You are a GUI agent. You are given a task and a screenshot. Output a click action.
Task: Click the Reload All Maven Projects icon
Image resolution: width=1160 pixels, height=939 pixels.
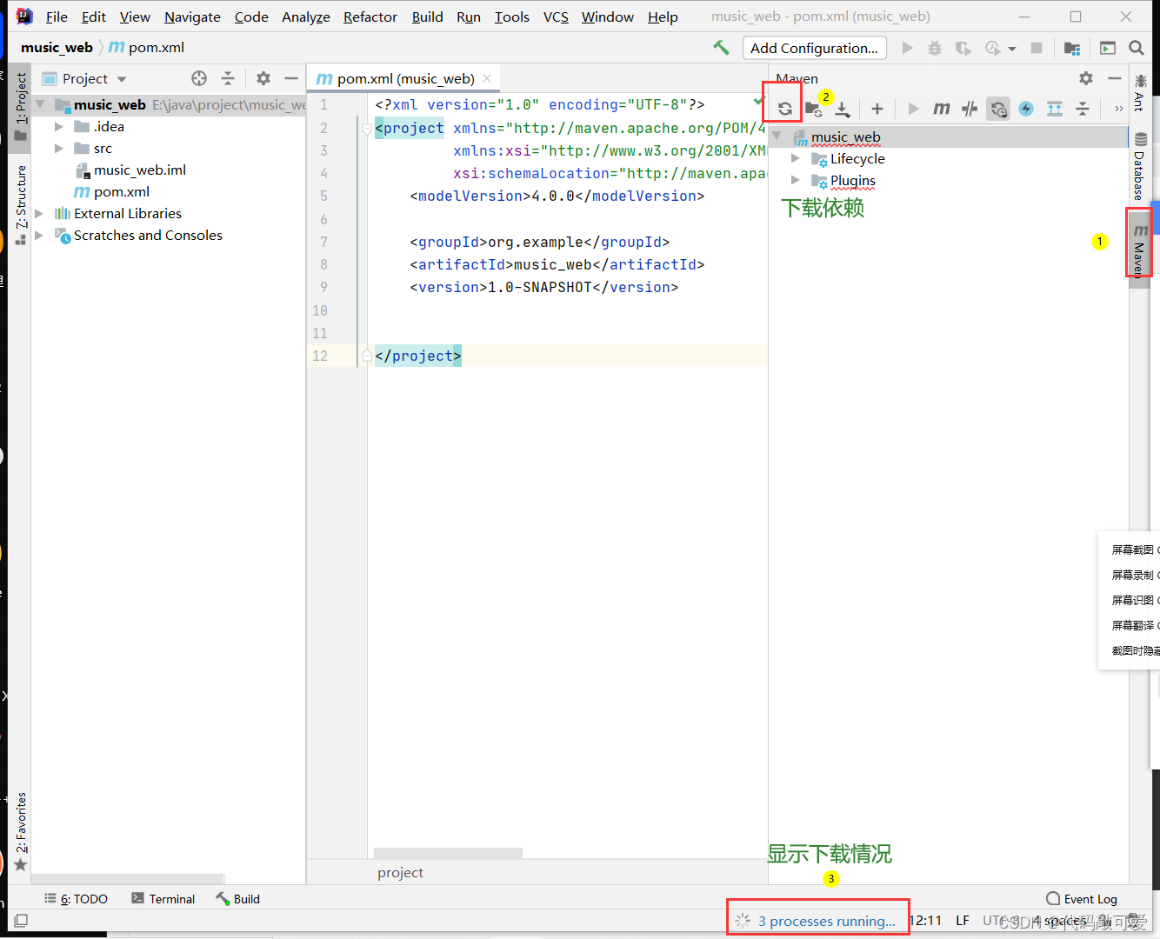click(784, 109)
